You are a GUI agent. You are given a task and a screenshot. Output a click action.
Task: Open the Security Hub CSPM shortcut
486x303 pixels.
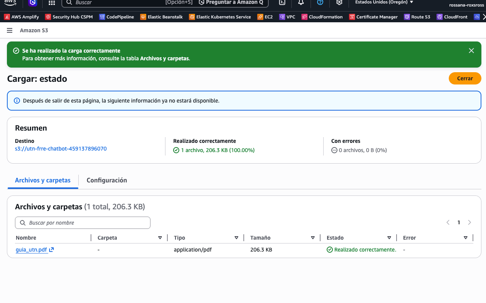coord(69,17)
